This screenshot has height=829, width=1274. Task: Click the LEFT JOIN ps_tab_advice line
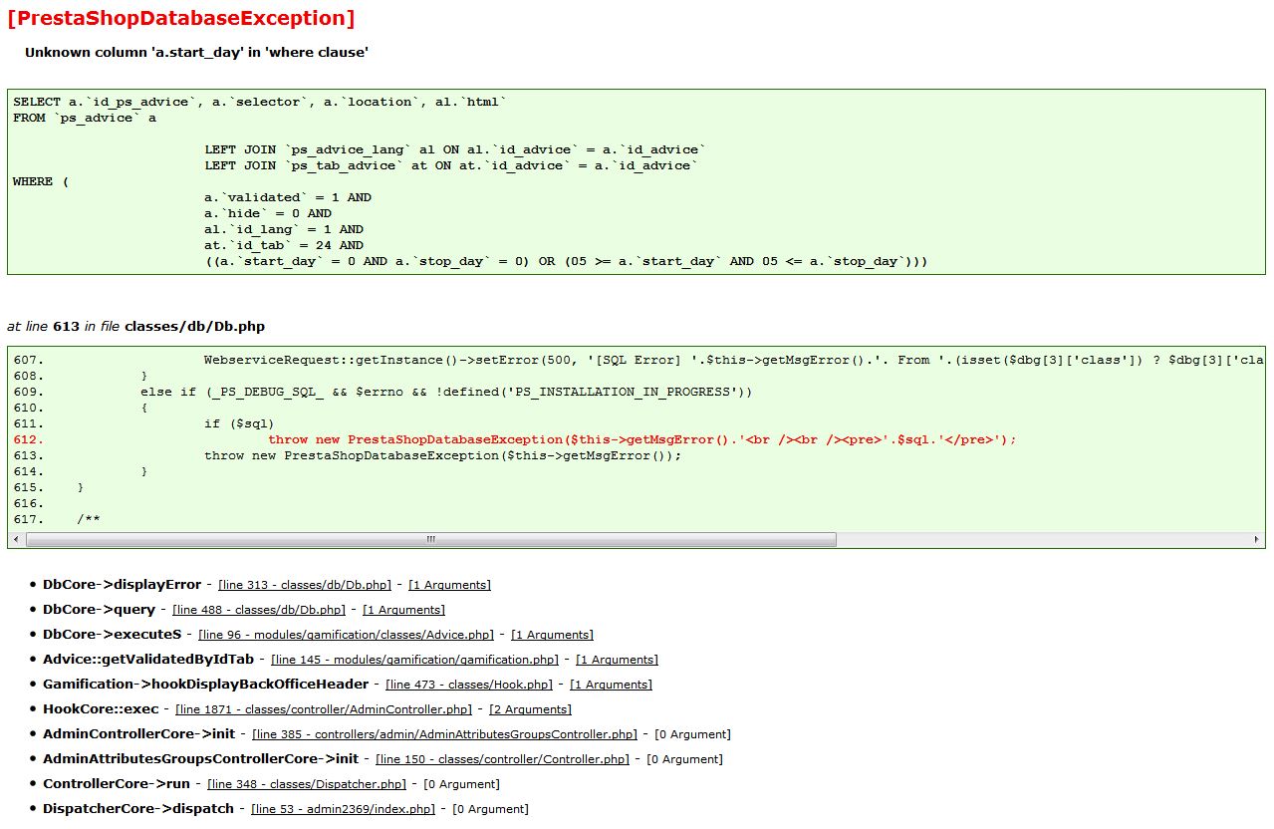click(x=451, y=165)
